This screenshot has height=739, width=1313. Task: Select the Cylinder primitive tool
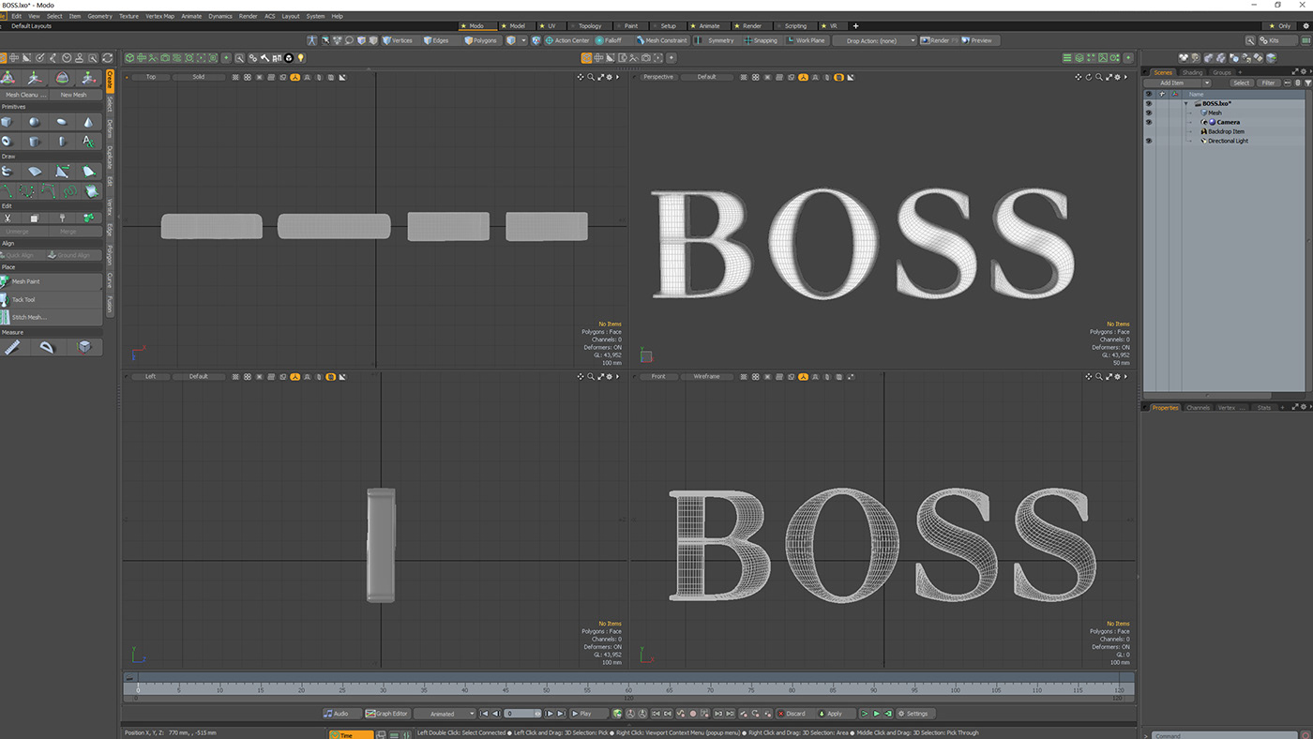point(35,142)
